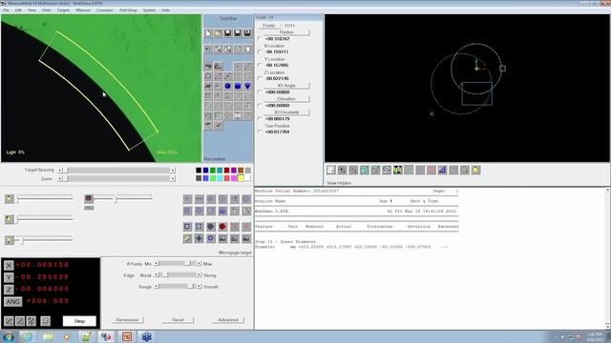
Task: Open the Targets menu
Action: [x=64, y=10]
